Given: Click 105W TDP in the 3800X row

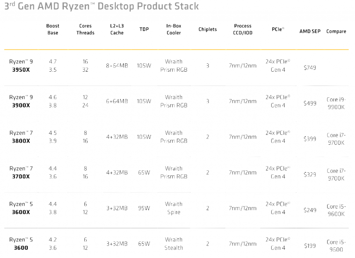Looking at the screenshot, I should coord(144,137).
